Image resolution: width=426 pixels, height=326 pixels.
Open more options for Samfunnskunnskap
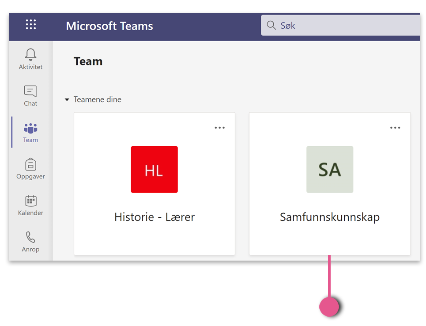pos(395,128)
